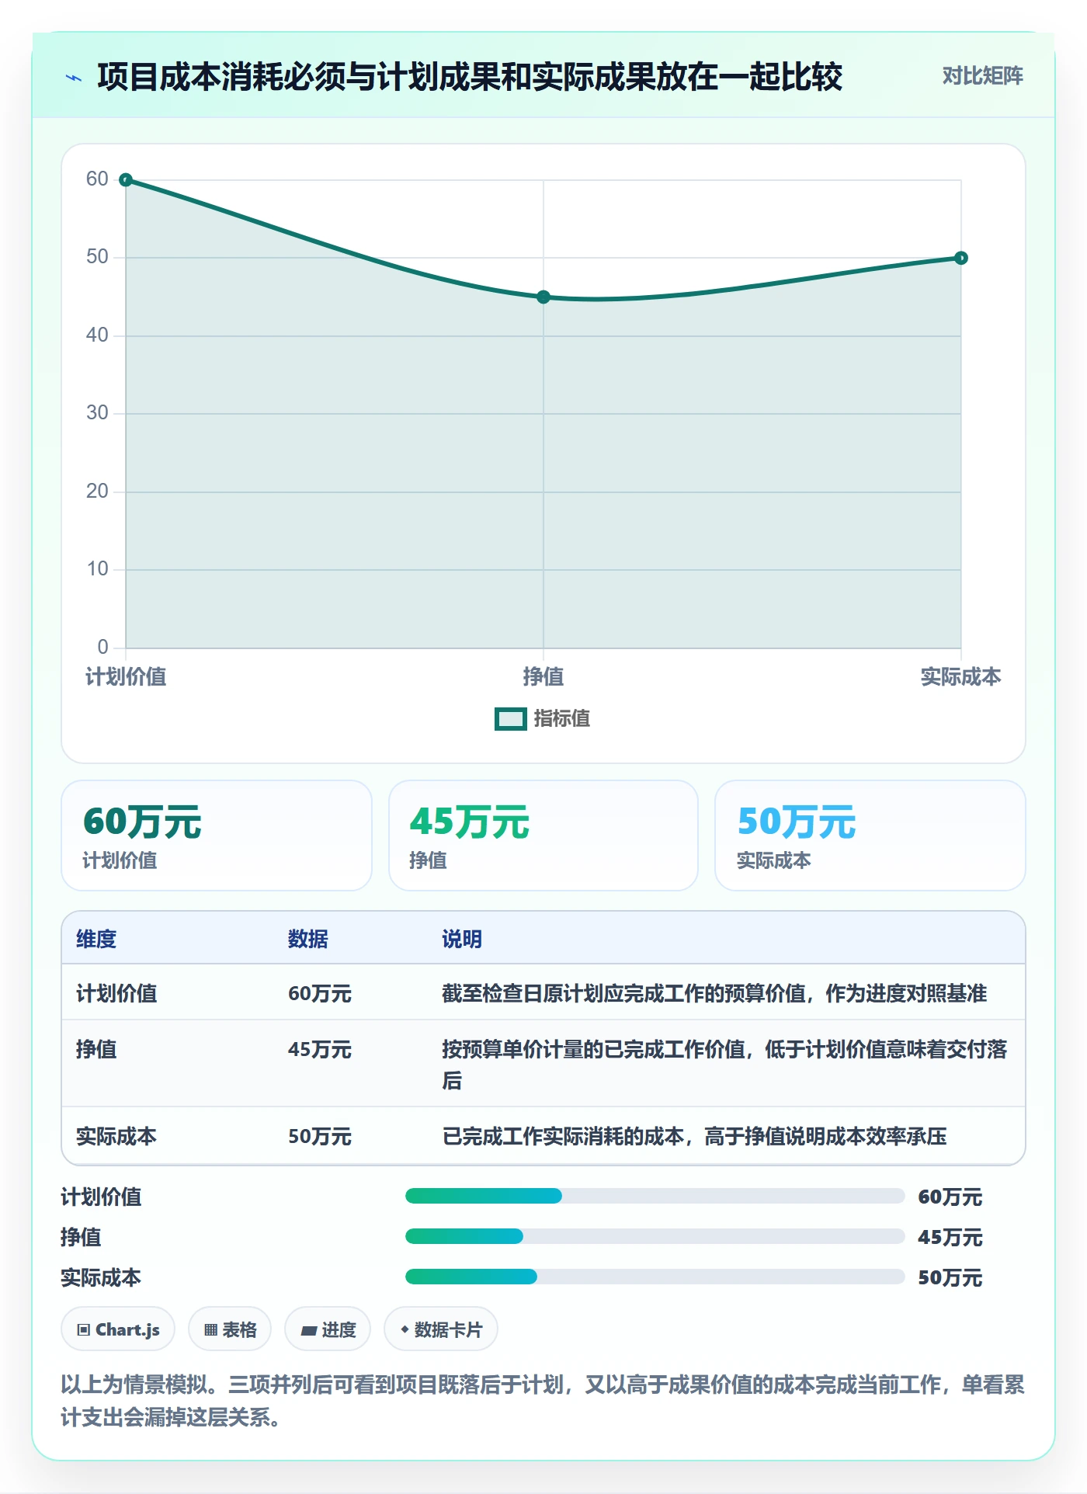Click the footnote starting 以上为情景模拟
This screenshot has width=1087, height=1494.
pos(543,1401)
